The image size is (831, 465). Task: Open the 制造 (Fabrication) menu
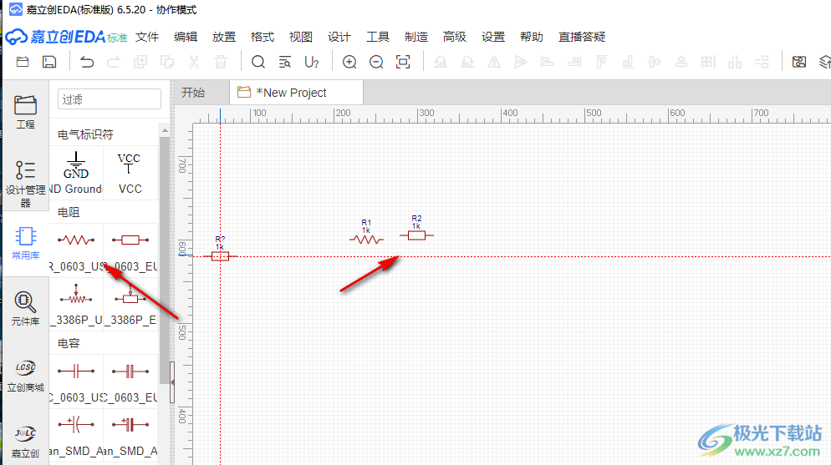coord(416,37)
